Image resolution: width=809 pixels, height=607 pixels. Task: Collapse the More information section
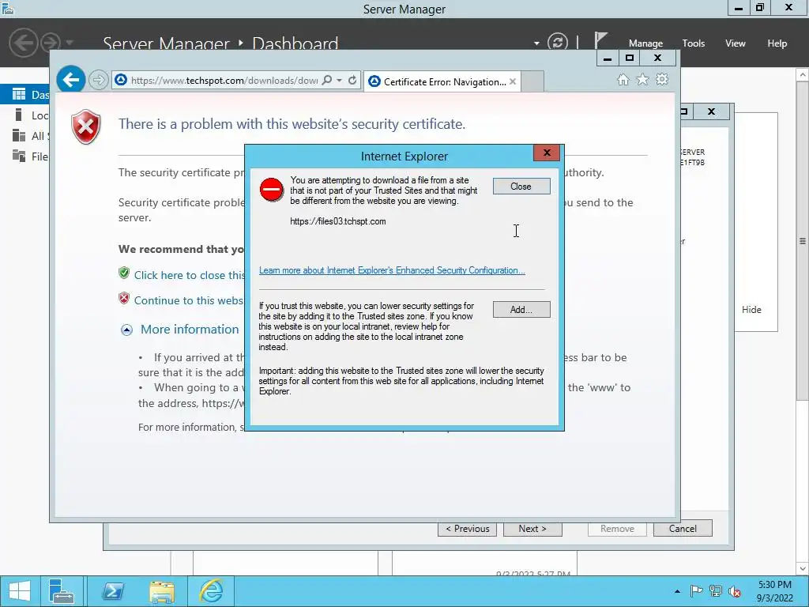[x=127, y=330]
